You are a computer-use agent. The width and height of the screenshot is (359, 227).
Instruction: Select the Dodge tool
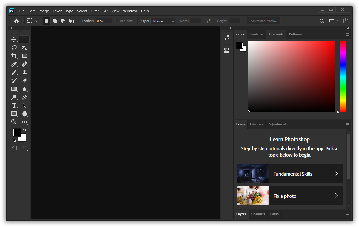pyautogui.click(x=14, y=97)
